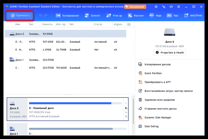
Task: Click the E: partition block in disk map
Action: click(x=126, y=109)
